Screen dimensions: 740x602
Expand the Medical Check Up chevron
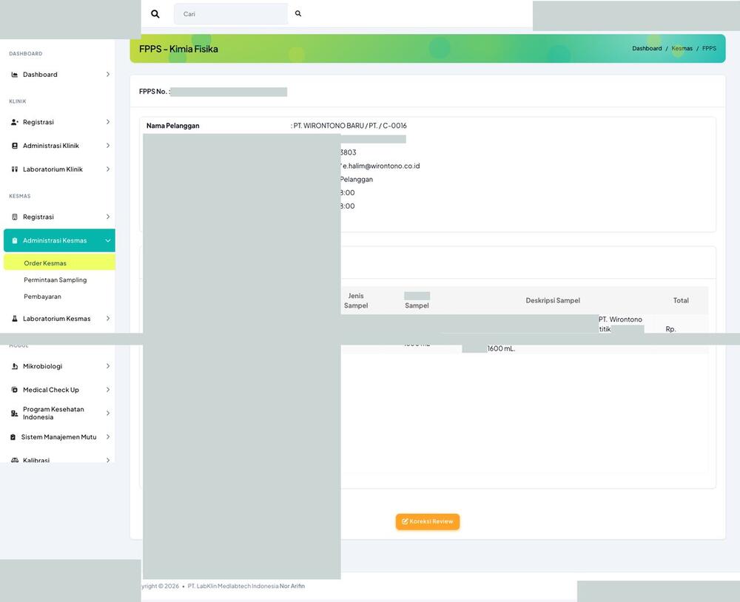pyautogui.click(x=107, y=390)
